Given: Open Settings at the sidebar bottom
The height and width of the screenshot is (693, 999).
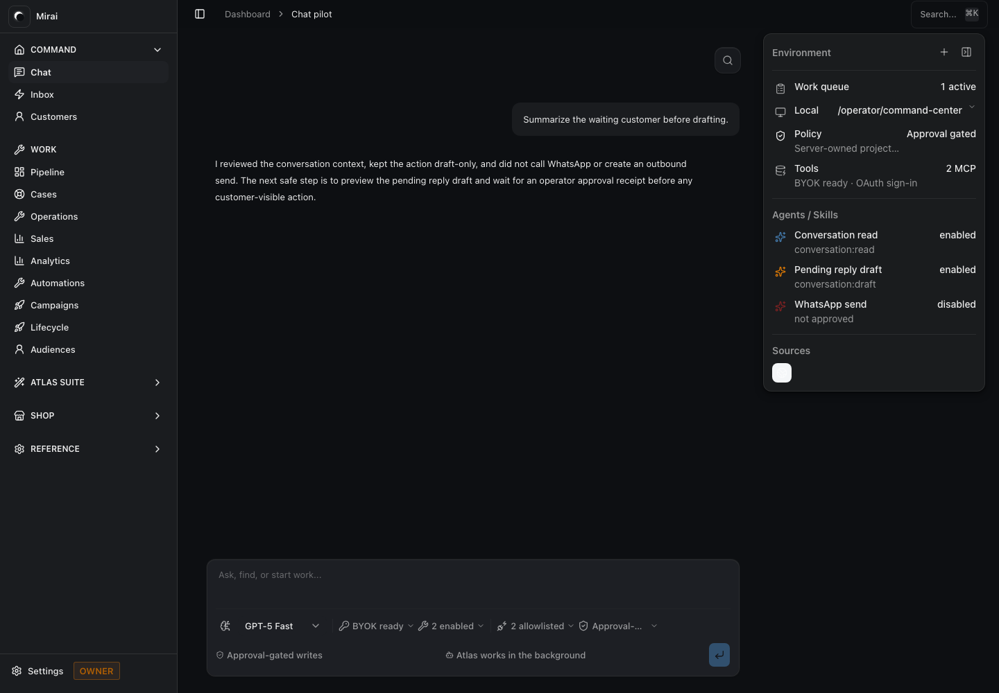Looking at the screenshot, I should coord(37,671).
